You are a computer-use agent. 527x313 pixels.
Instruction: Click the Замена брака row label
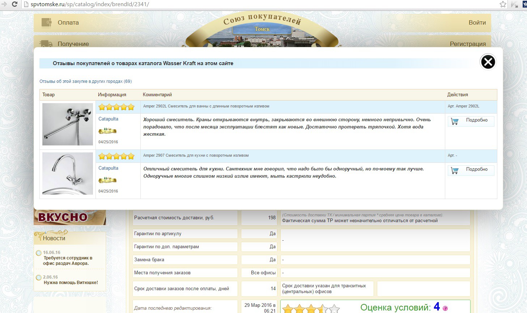(149, 260)
